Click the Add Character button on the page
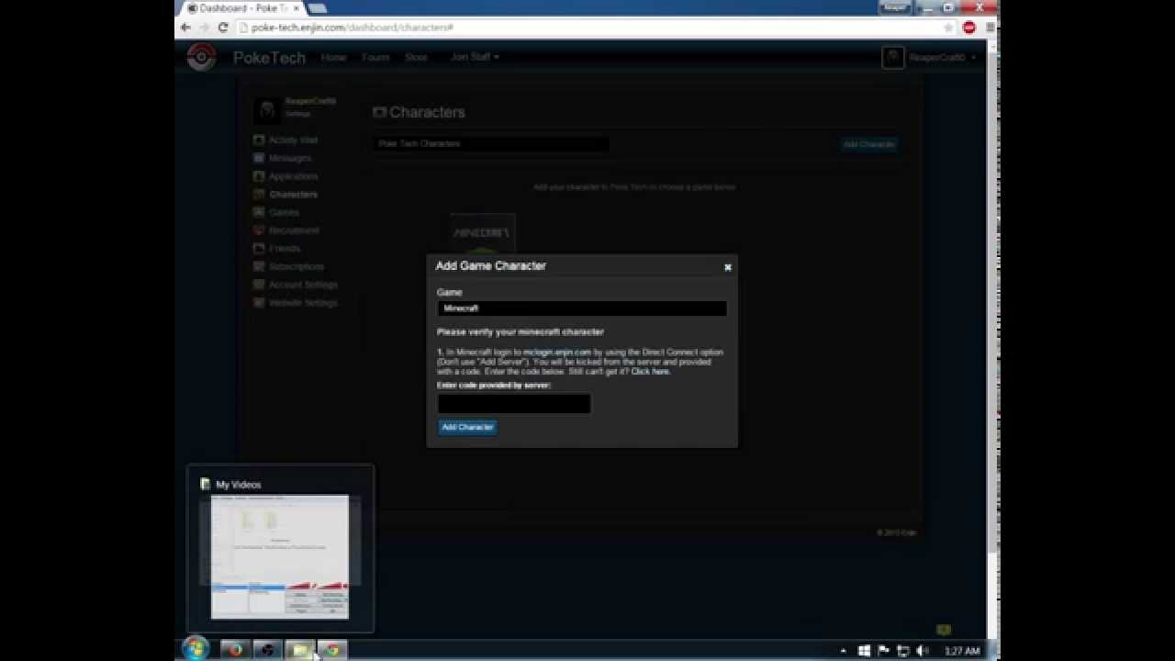Image resolution: width=1175 pixels, height=661 pixels. tap(868, 144)
